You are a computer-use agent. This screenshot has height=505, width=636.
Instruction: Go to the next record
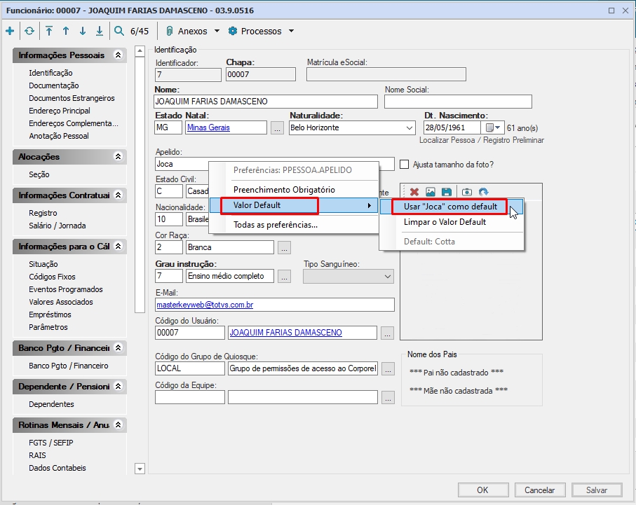[x=83, y=31]
